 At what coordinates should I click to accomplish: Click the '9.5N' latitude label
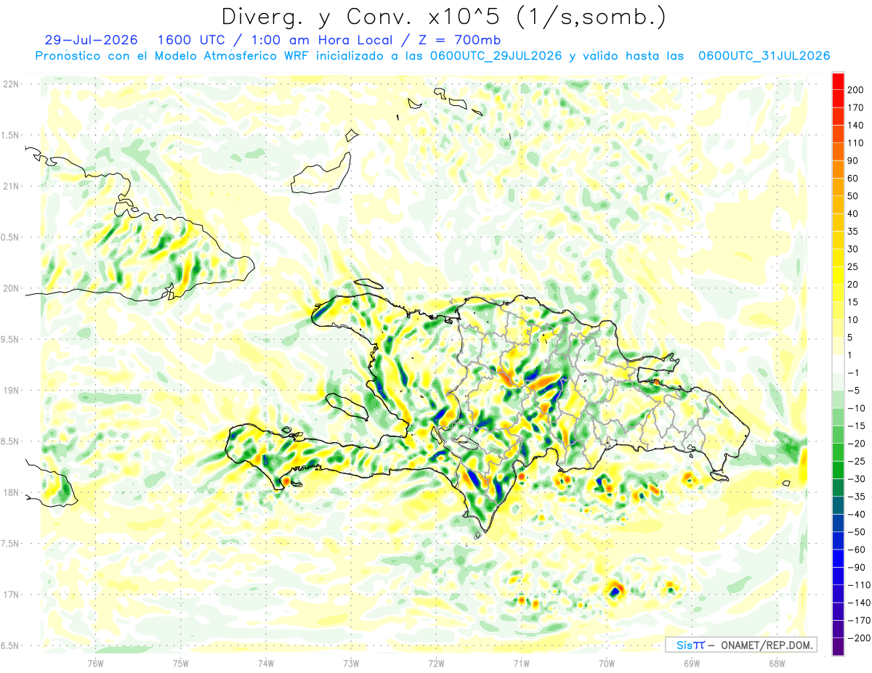click(x=10, y=339)
